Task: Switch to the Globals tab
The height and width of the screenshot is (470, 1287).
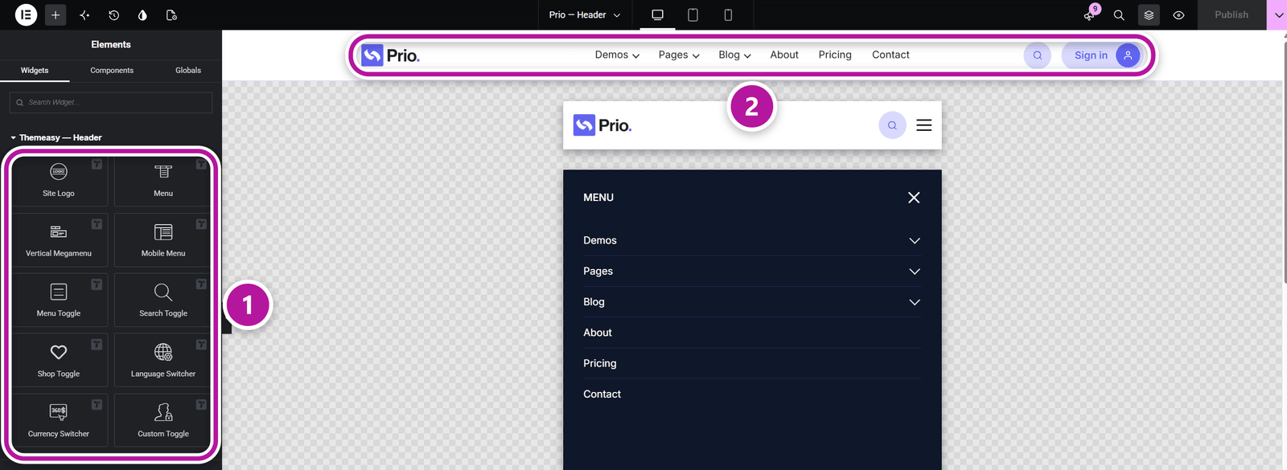Action: pos(188,71)
